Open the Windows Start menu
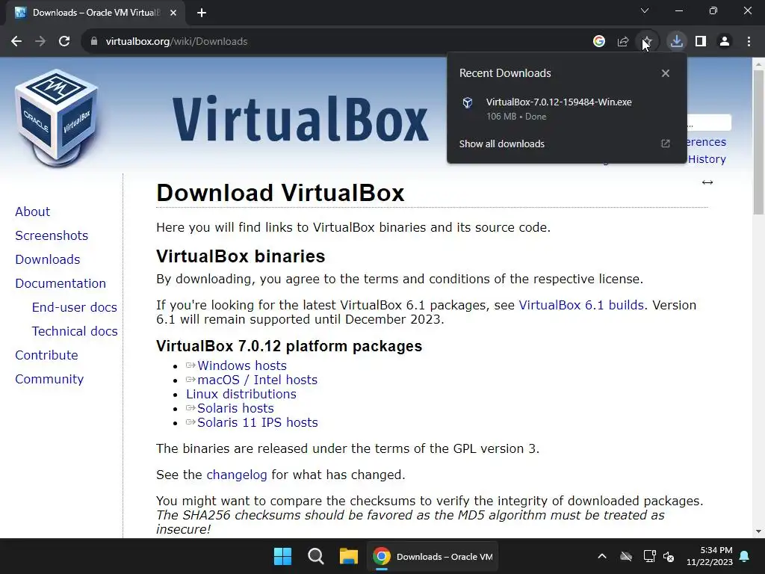Screen dimensions: 765x574 point(282,556)
